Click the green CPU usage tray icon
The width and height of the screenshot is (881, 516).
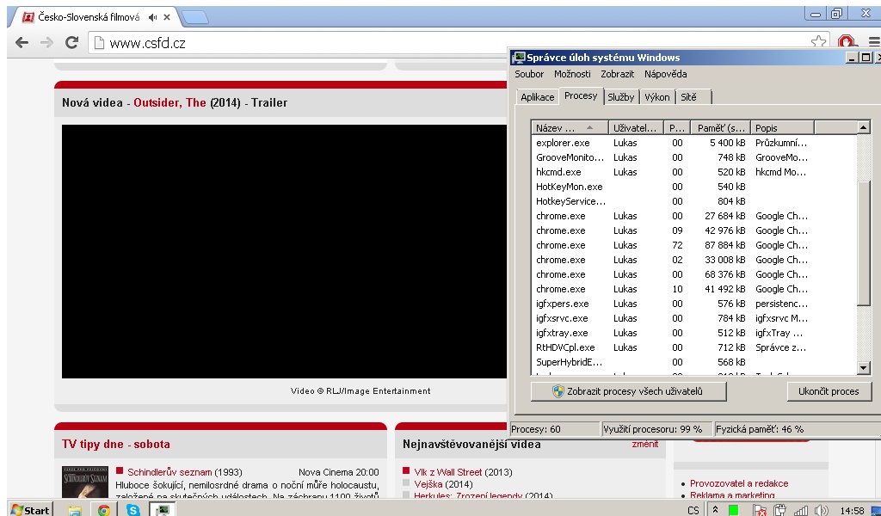pyautogui.click(x=733, y=510)
